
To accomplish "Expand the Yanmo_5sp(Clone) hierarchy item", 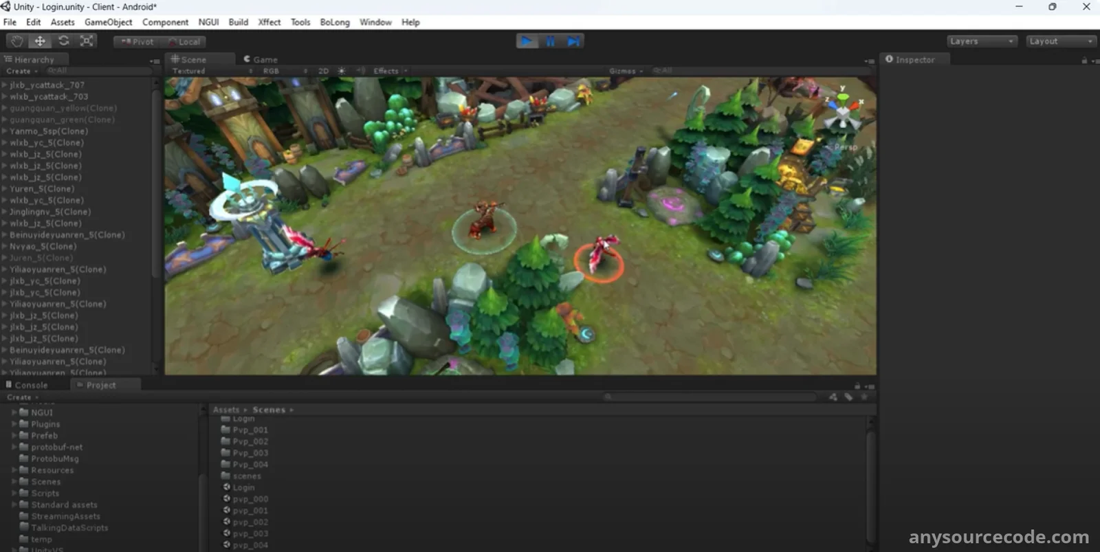I will 5,131.
